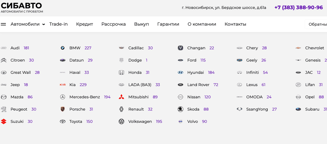Image resolution: width=327 pixels, height=144 pixels.
Task: Click the Subaru logo icon
Action: pyautogui.click(x=298, y=109)
